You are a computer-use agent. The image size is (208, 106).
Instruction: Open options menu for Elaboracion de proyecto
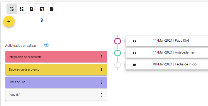point(101,69)
